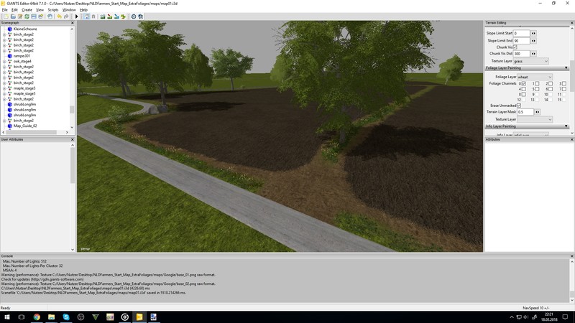The width and height of the screenshot is (575, 323).
Task: Uncheck Foliage Channel 0 checkbox
Action: point(524,84)
